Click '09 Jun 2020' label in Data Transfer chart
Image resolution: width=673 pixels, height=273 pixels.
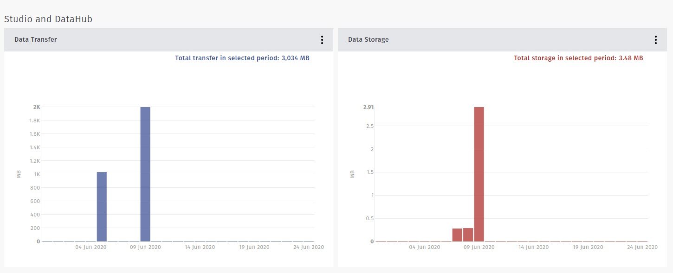(x=145, y=248)
